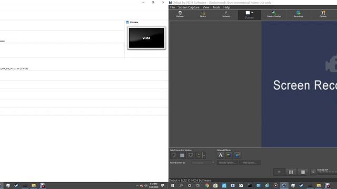Screen dimensions: 337x189
Task: Open Internet Explorer icon on right taskbar
Action: pos(267,185)
